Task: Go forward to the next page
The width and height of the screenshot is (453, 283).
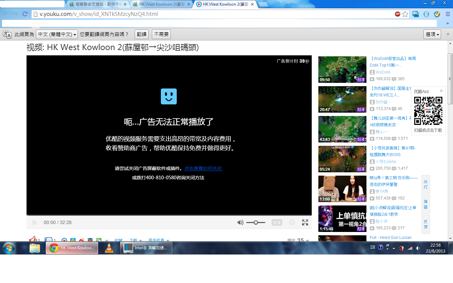Action: (15, 14)
